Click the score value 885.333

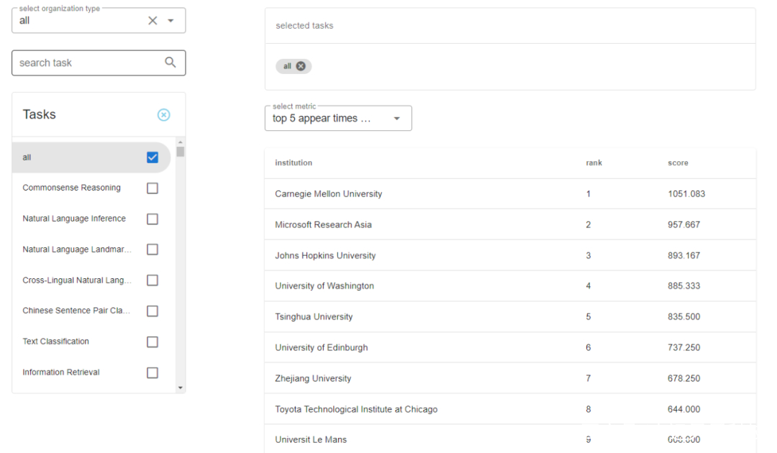coord(684,286)
